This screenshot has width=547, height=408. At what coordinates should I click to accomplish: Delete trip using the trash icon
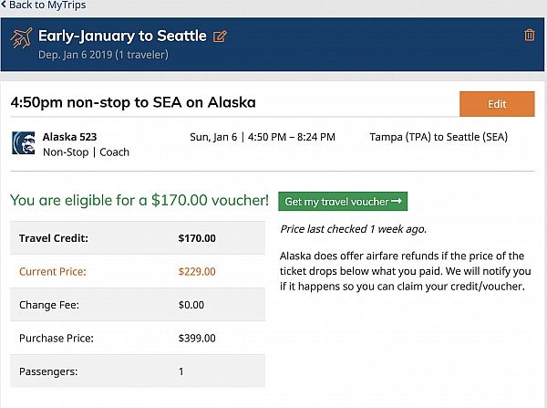530,36
